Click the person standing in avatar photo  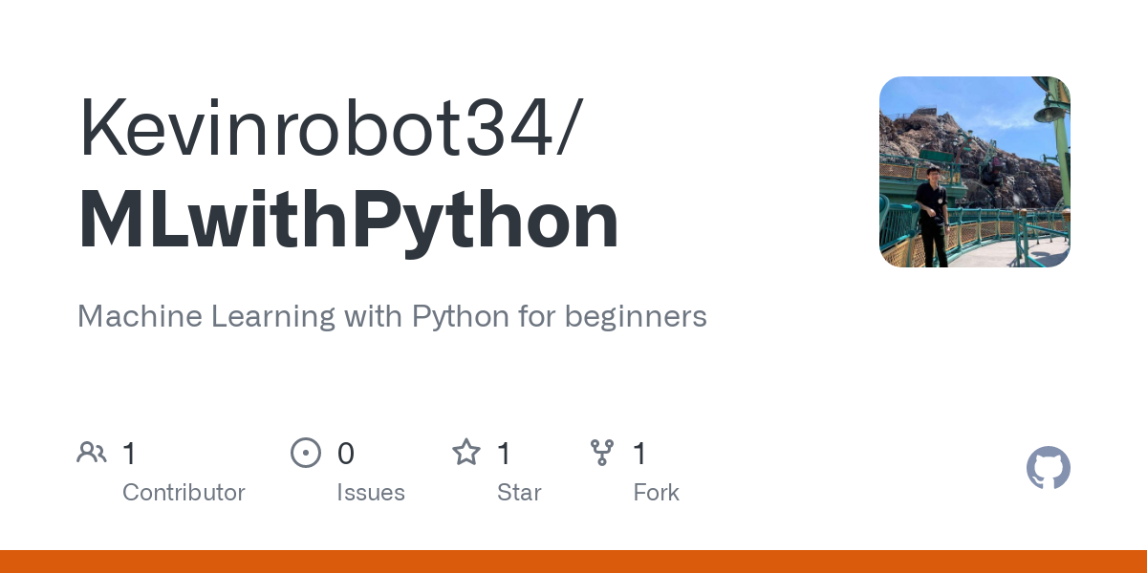[932, 217]
